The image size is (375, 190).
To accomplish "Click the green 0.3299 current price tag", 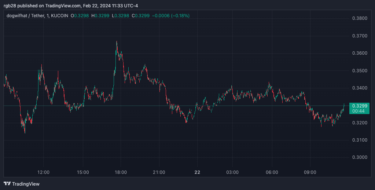I will [359, 106].
